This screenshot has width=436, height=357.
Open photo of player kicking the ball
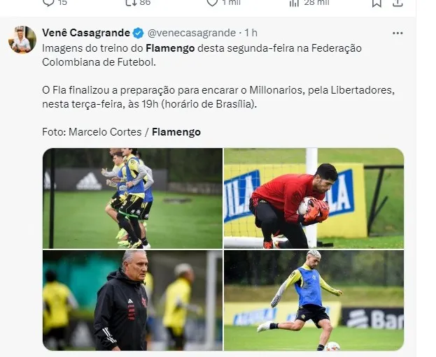tap(314, 300)
